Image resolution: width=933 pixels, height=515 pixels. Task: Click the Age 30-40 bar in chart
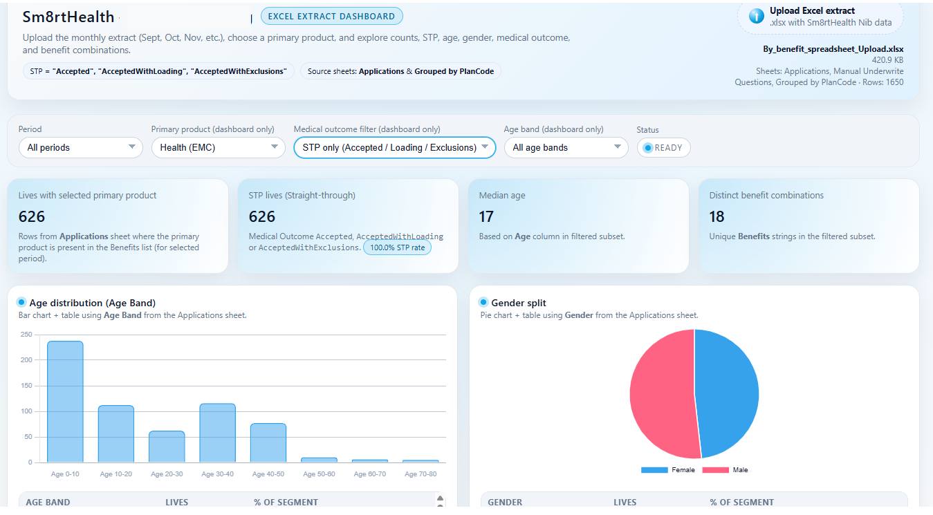point(218,432)
